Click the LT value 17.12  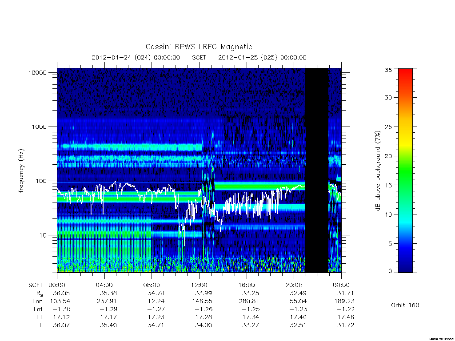pyautogui.click(x=61, y=317)
